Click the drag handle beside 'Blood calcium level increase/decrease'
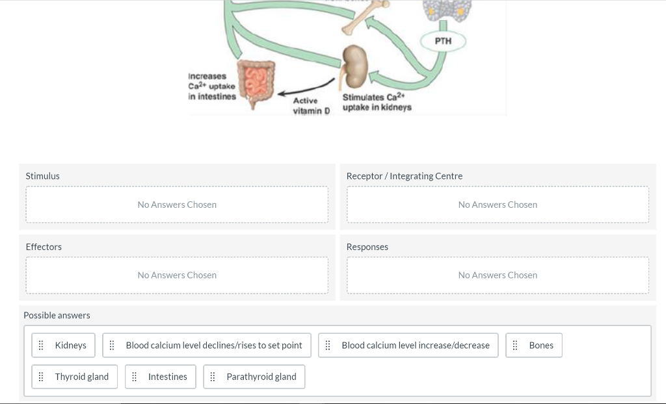Image resolution: width=666 pixels, height=404 pixels. click(x=327, y=345)
